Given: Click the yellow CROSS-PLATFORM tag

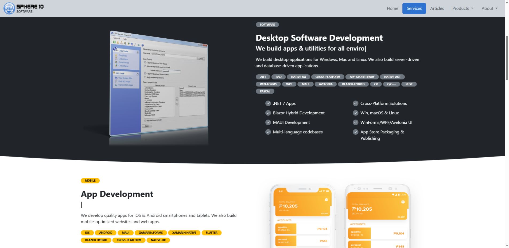Looking at the screenshot, I should click(129, 240).
